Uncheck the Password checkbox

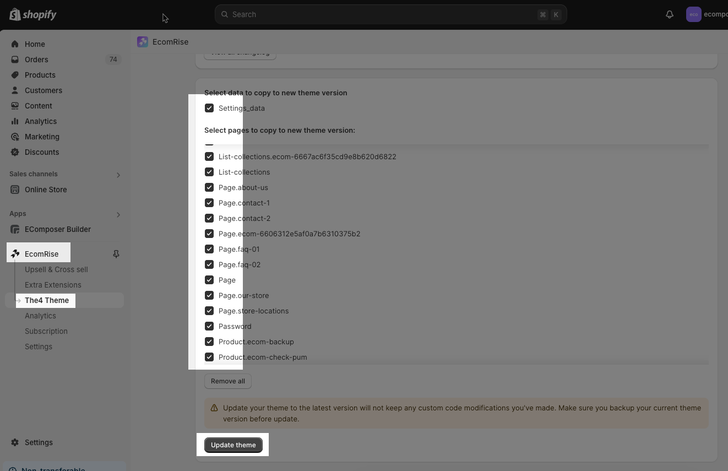click(209, 326)
